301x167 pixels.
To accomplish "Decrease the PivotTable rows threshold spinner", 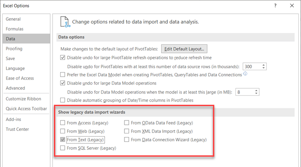I will [x=264, y=68].
